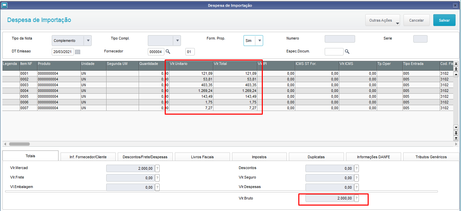Click the help icon beside Vlr.Frete
This screenshot has height=211, width=461.
(157, 178)
